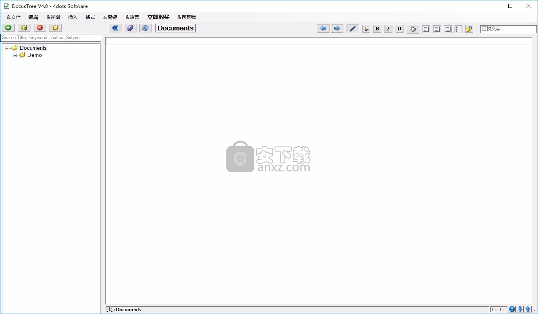The width and height of the screenshot is (538, 314).
Task: Toggle underline formatting
Action: pyautogui.click(x=400, y=29)
